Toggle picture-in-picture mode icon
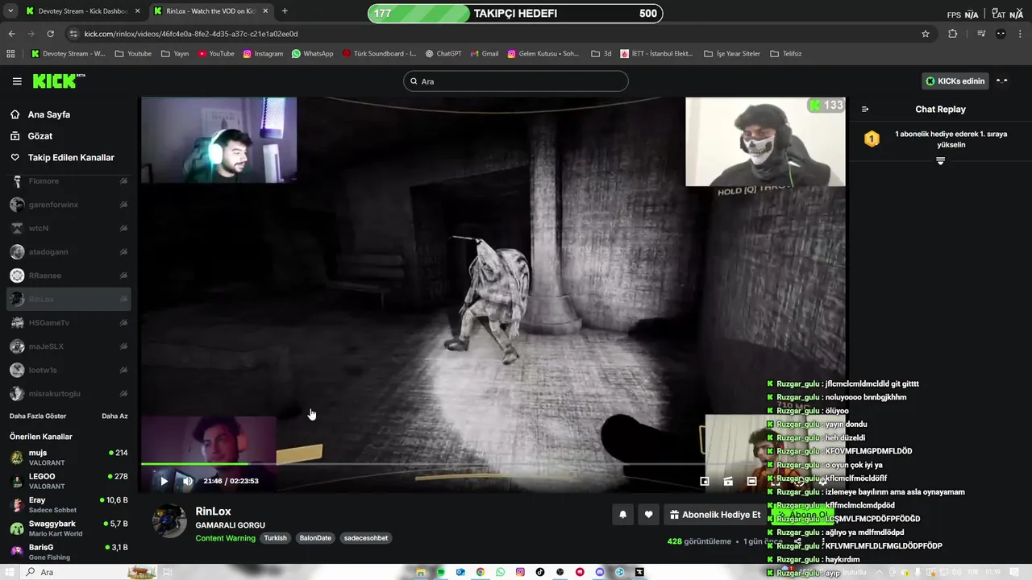 705,481
